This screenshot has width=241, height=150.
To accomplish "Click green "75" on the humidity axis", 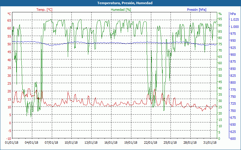I will [220, 44].
